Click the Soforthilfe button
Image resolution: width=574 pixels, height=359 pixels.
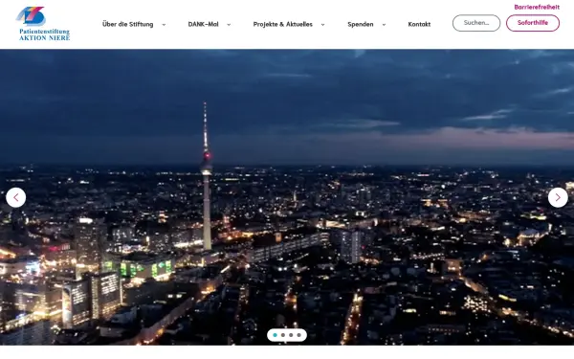coord(533,23)
